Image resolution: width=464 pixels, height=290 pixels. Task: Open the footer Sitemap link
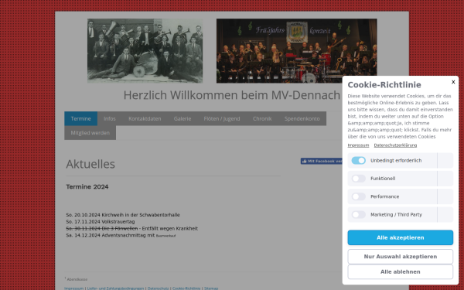coord(211,288)
